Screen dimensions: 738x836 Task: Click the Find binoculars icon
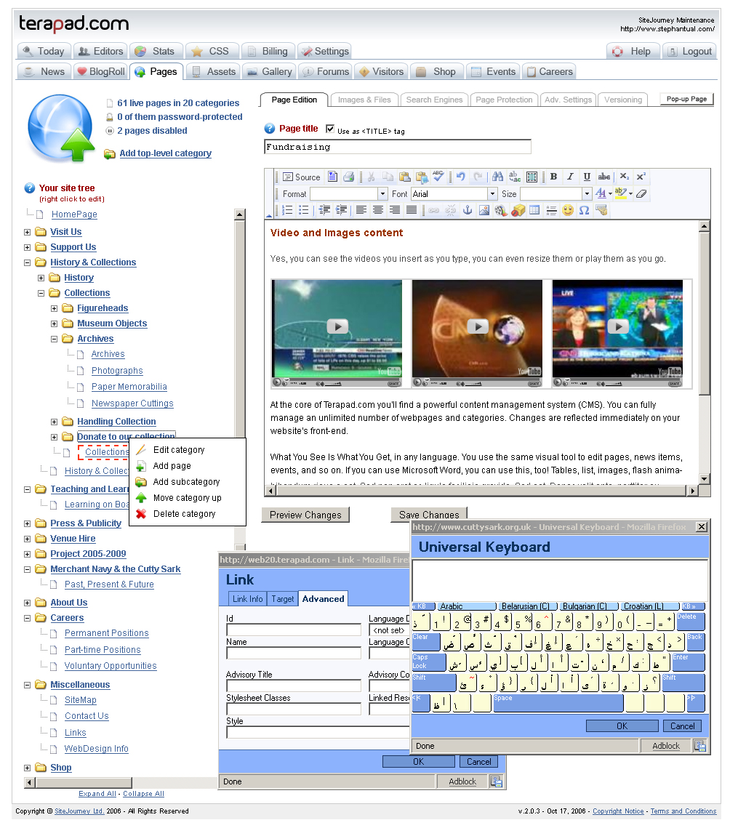tap(497, 177)
